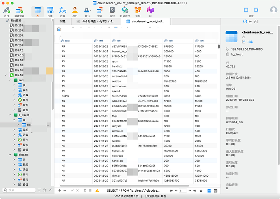This screenshot has width=280, height=199.
Task: Refresh the table data
Action: [85, 190]
